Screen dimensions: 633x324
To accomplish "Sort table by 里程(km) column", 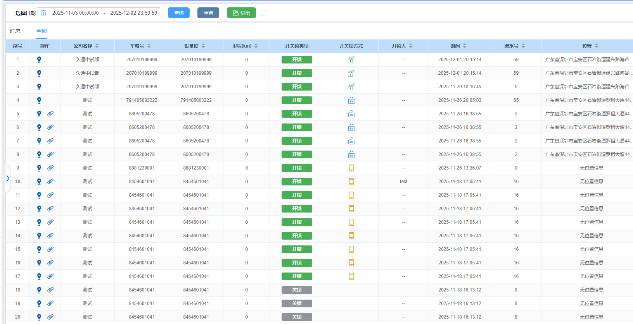I will coord(256,46).
